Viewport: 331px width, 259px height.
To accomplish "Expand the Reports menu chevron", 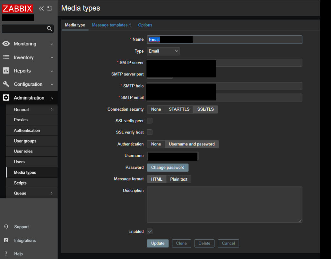I will point(52,71).
